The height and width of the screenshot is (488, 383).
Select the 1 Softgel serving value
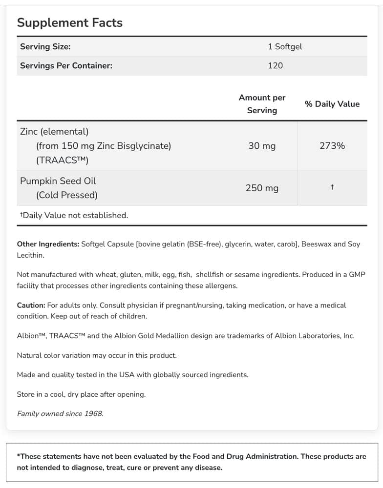[285, 46]
